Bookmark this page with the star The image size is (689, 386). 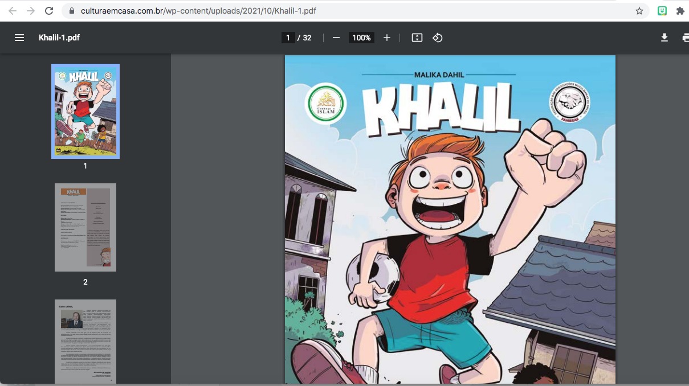(639, 11)
